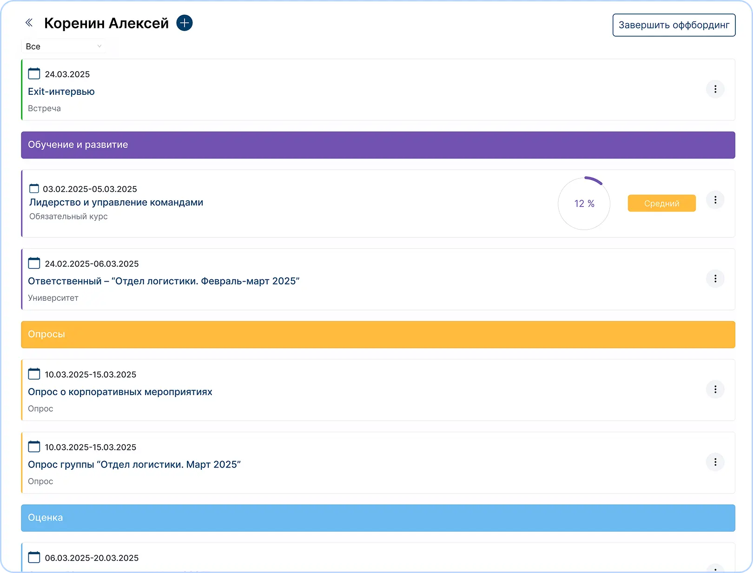The image size is (753, 573).
Task: Click the 12 % progress circle
Action: tap(584, 204)
